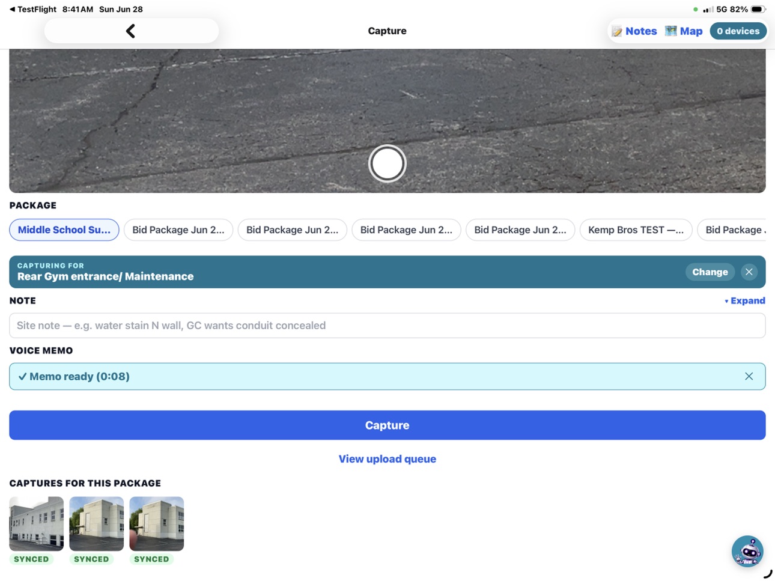Tap the back arrow chevron

[x=130, y=31]
